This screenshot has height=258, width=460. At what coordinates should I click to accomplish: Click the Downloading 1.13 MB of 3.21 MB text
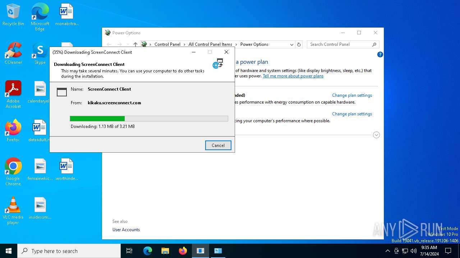(103, 126)
